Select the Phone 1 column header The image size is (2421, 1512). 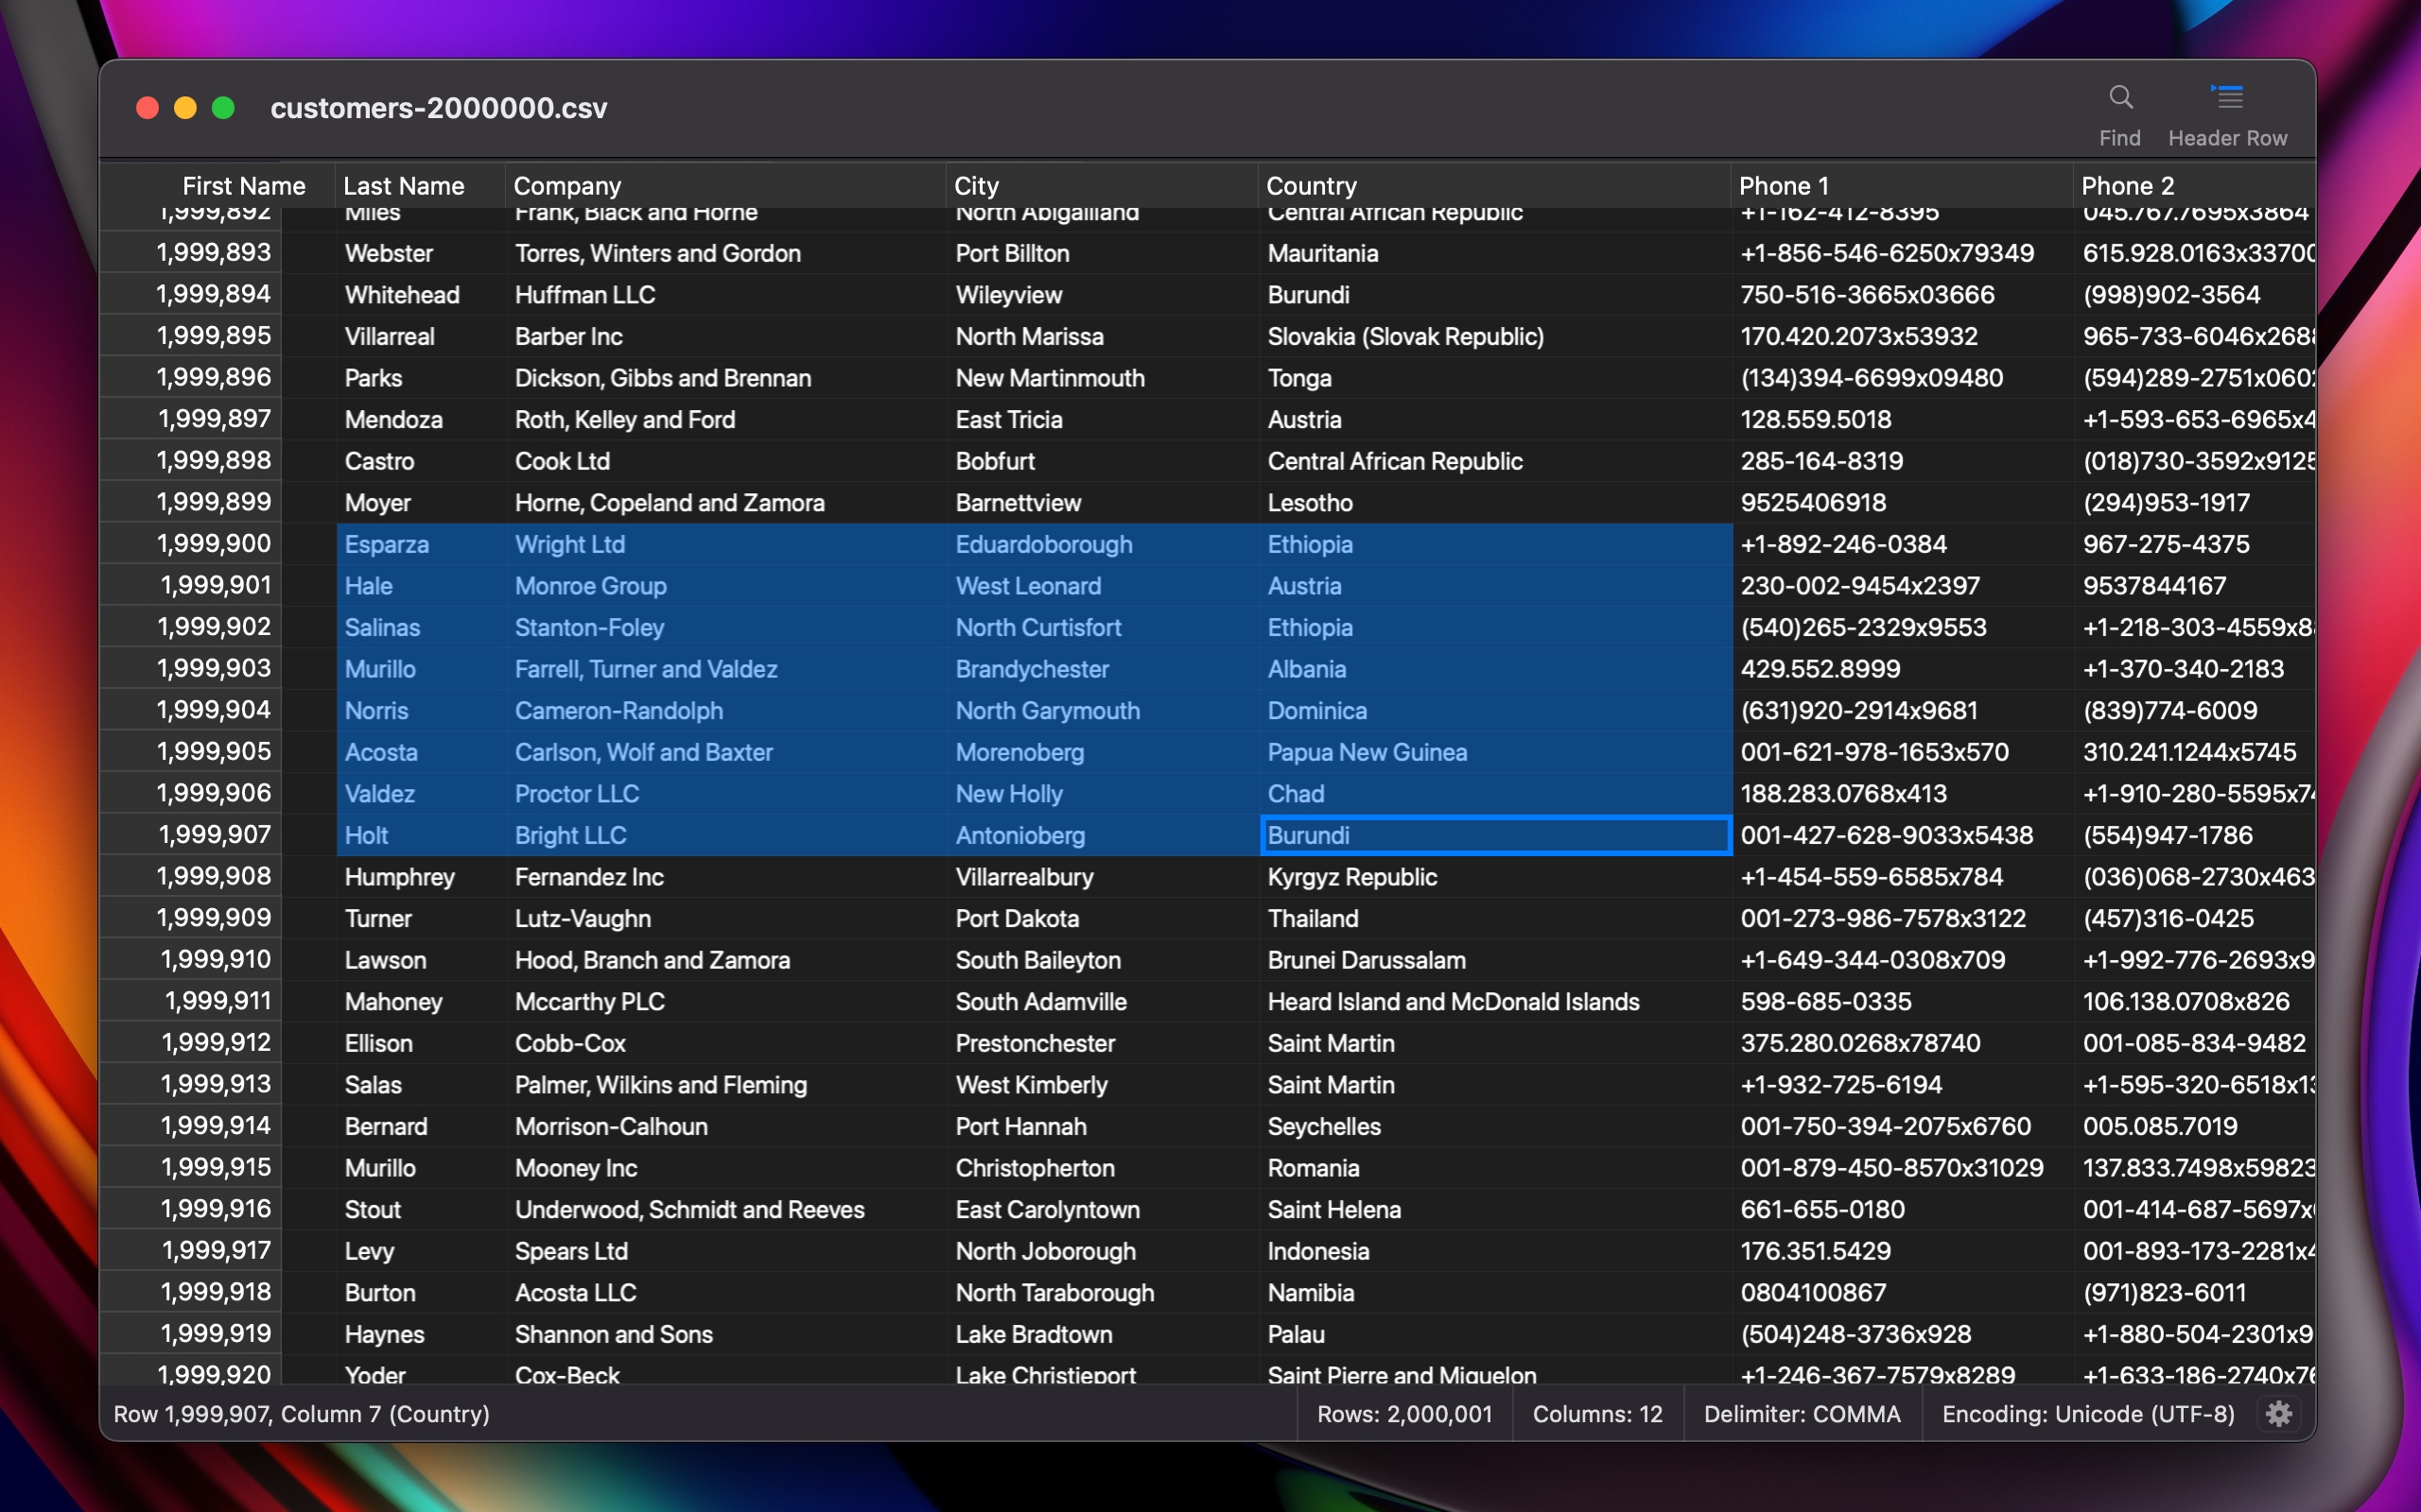pos(1783,186)
